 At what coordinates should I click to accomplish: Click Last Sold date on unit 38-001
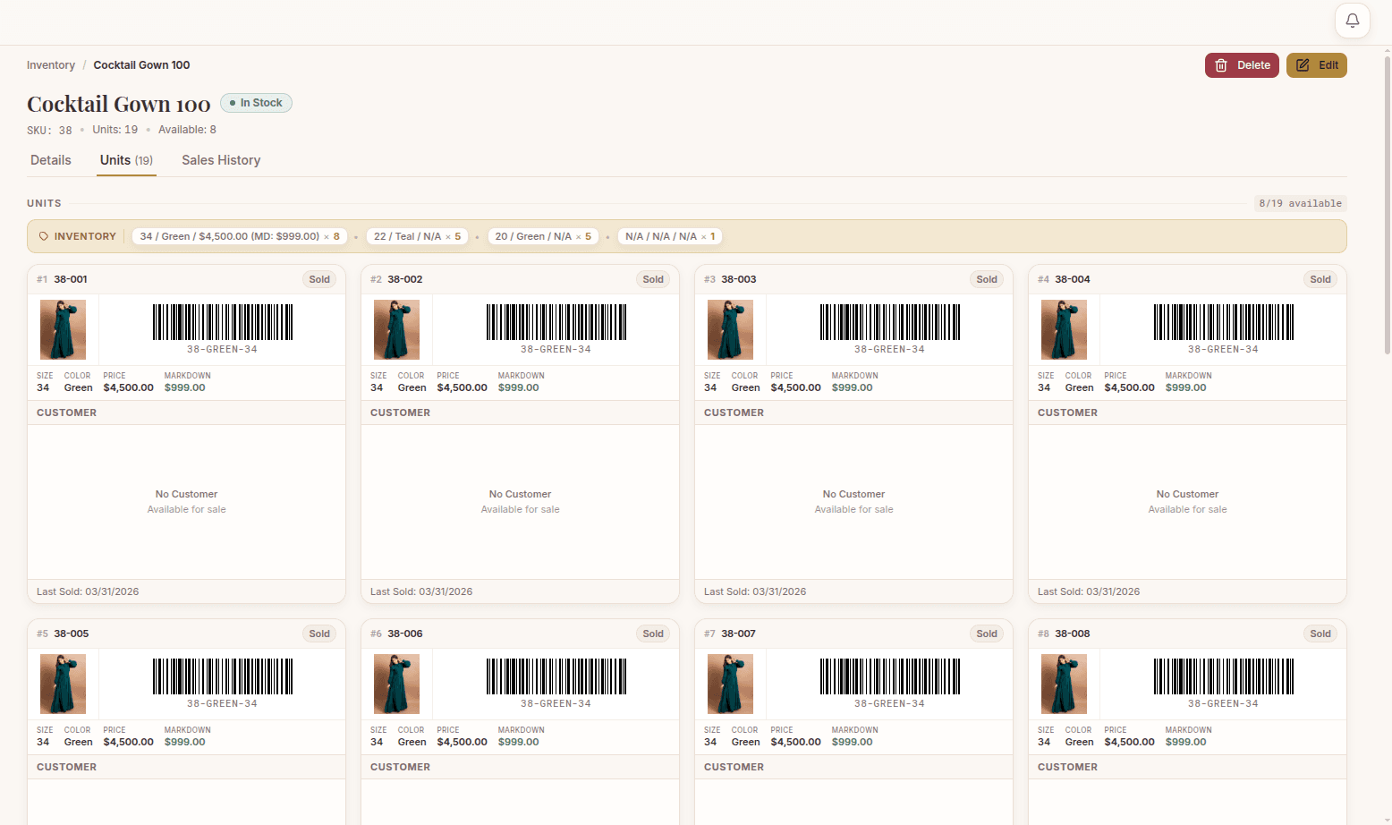(x=88, y=591)
